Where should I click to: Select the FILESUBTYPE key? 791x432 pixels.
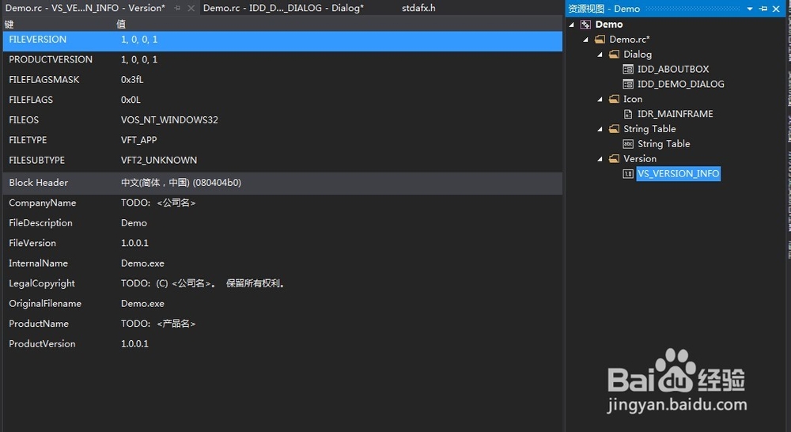click(x=37, y=161)
